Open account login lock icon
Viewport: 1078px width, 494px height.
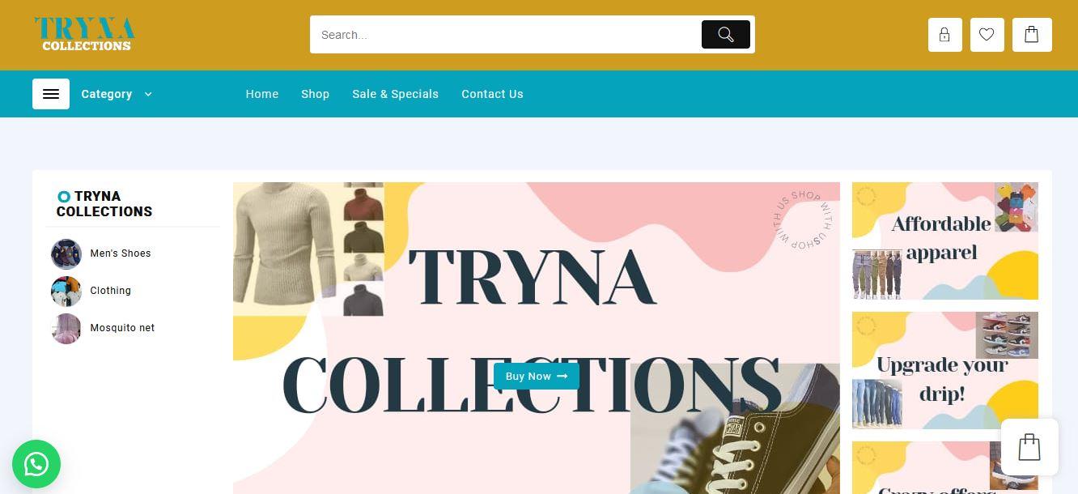944,35
